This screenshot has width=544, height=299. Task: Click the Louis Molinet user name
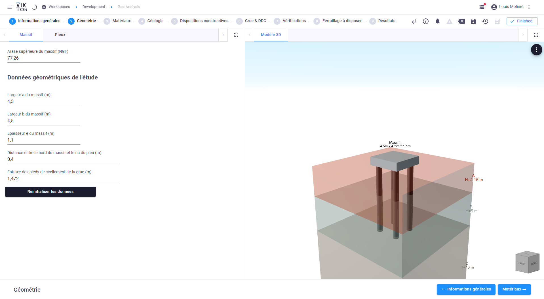click(511, 7)
